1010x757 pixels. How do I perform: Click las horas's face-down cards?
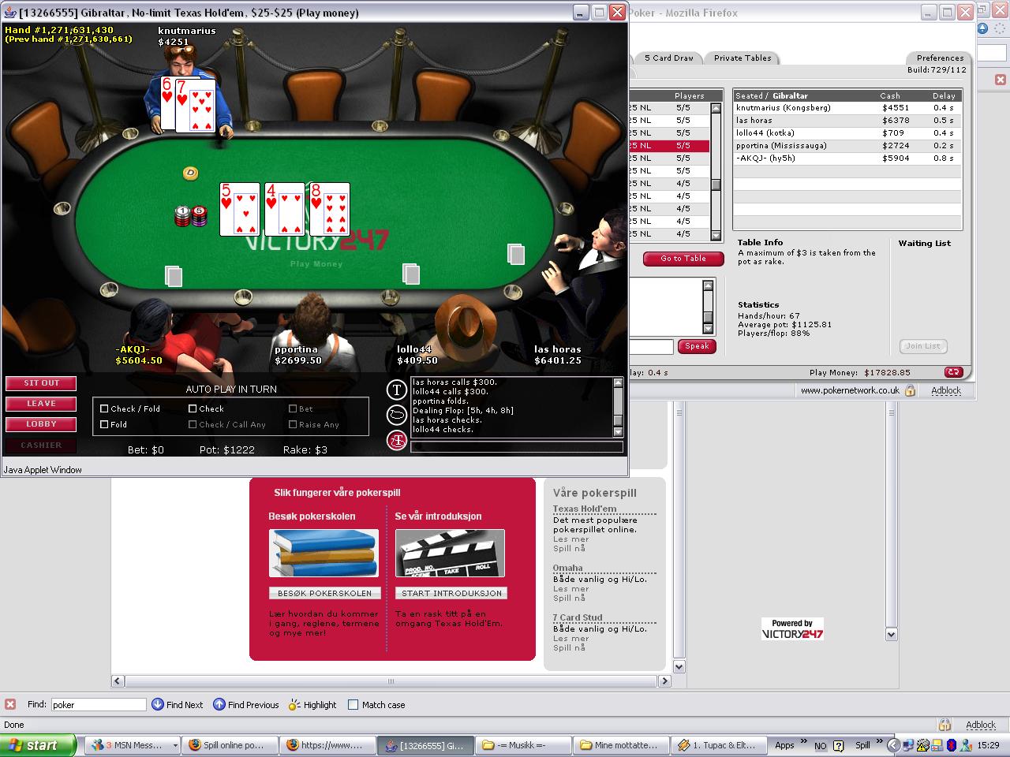(516, 254)
